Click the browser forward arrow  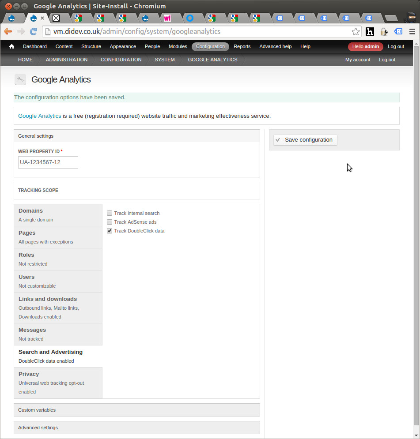pos(21,32)
